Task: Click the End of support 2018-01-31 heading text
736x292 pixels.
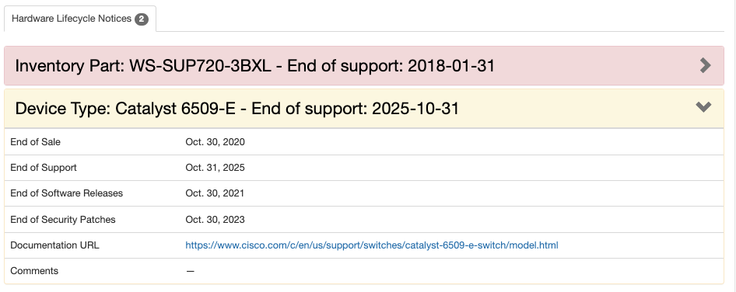Action: pos(391,65)
